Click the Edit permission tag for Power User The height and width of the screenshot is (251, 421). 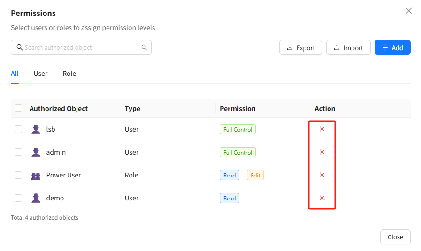coord(255,176)
